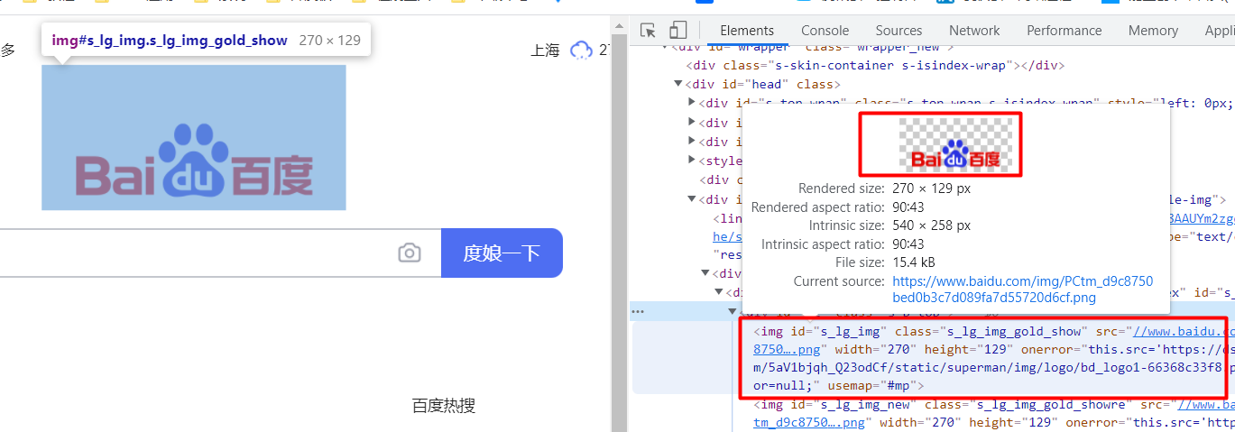Image resolution: width=1235 pixels, height=432 pixels.
Task: Click the weather cloud icon beside 上海
Action: [581, 50]
